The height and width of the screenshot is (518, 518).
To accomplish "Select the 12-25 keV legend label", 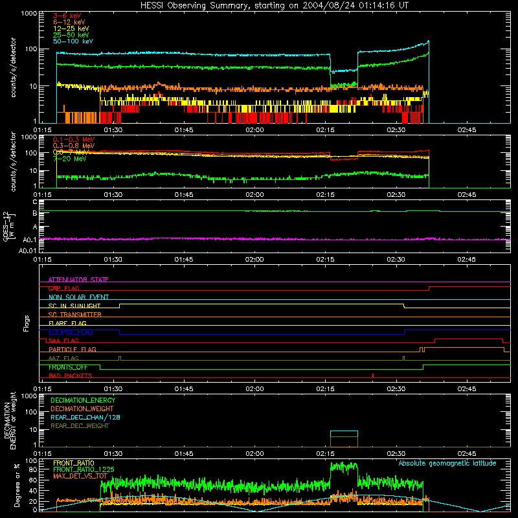I will click(71, 28).
